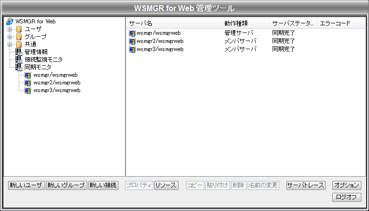Select wsmgr3/wsmgrweb name in server list
This screenshot has width=369, height=211.
[160, 49]
